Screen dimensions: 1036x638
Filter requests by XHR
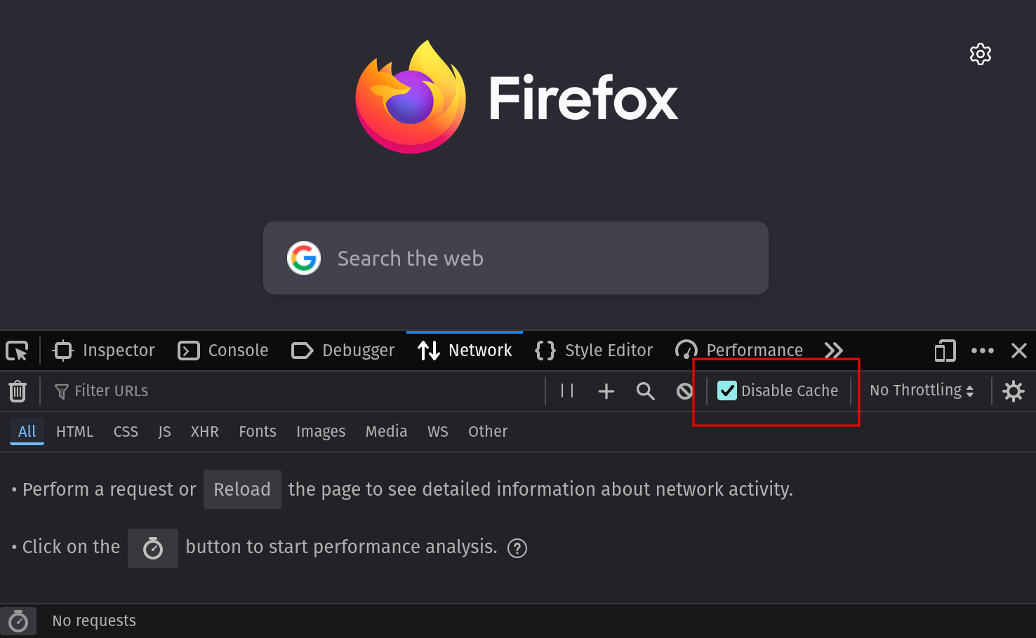pyautogui.click(x=205, y=432)
